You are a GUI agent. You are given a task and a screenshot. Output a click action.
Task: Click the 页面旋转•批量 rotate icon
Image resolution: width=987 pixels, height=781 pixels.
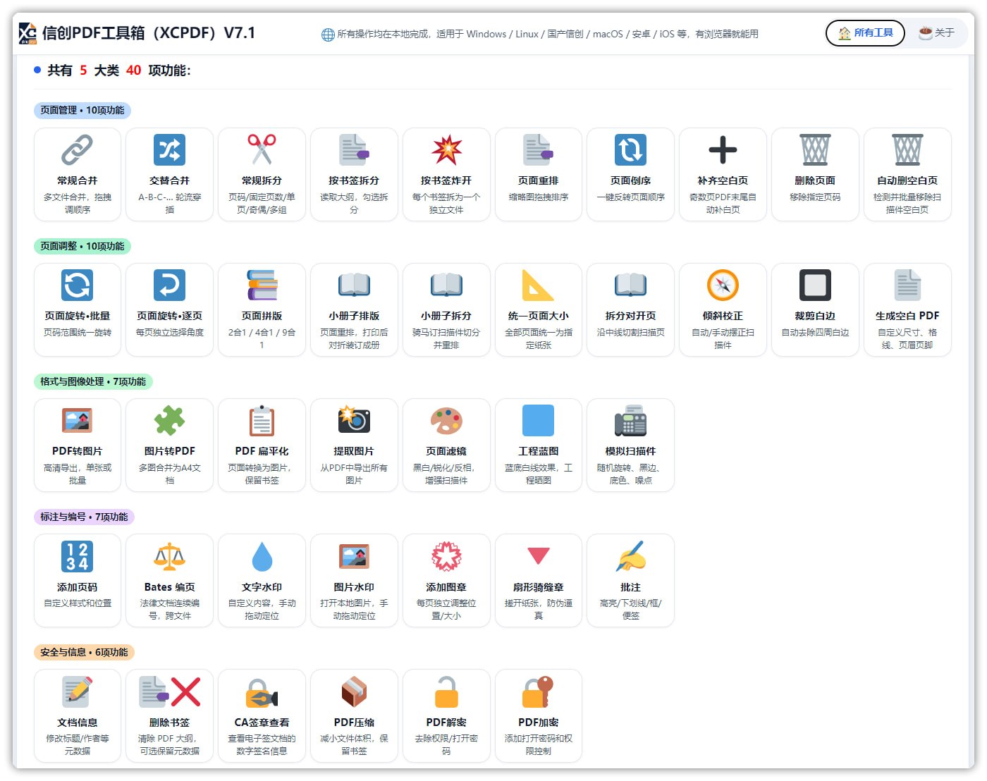click(78, 285)
